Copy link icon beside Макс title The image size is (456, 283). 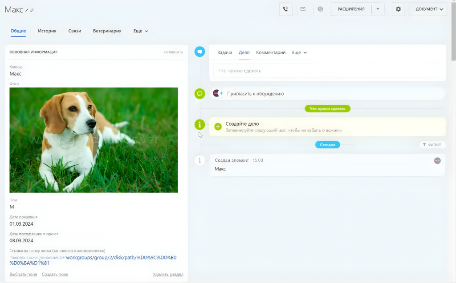[x=32, y=10]
